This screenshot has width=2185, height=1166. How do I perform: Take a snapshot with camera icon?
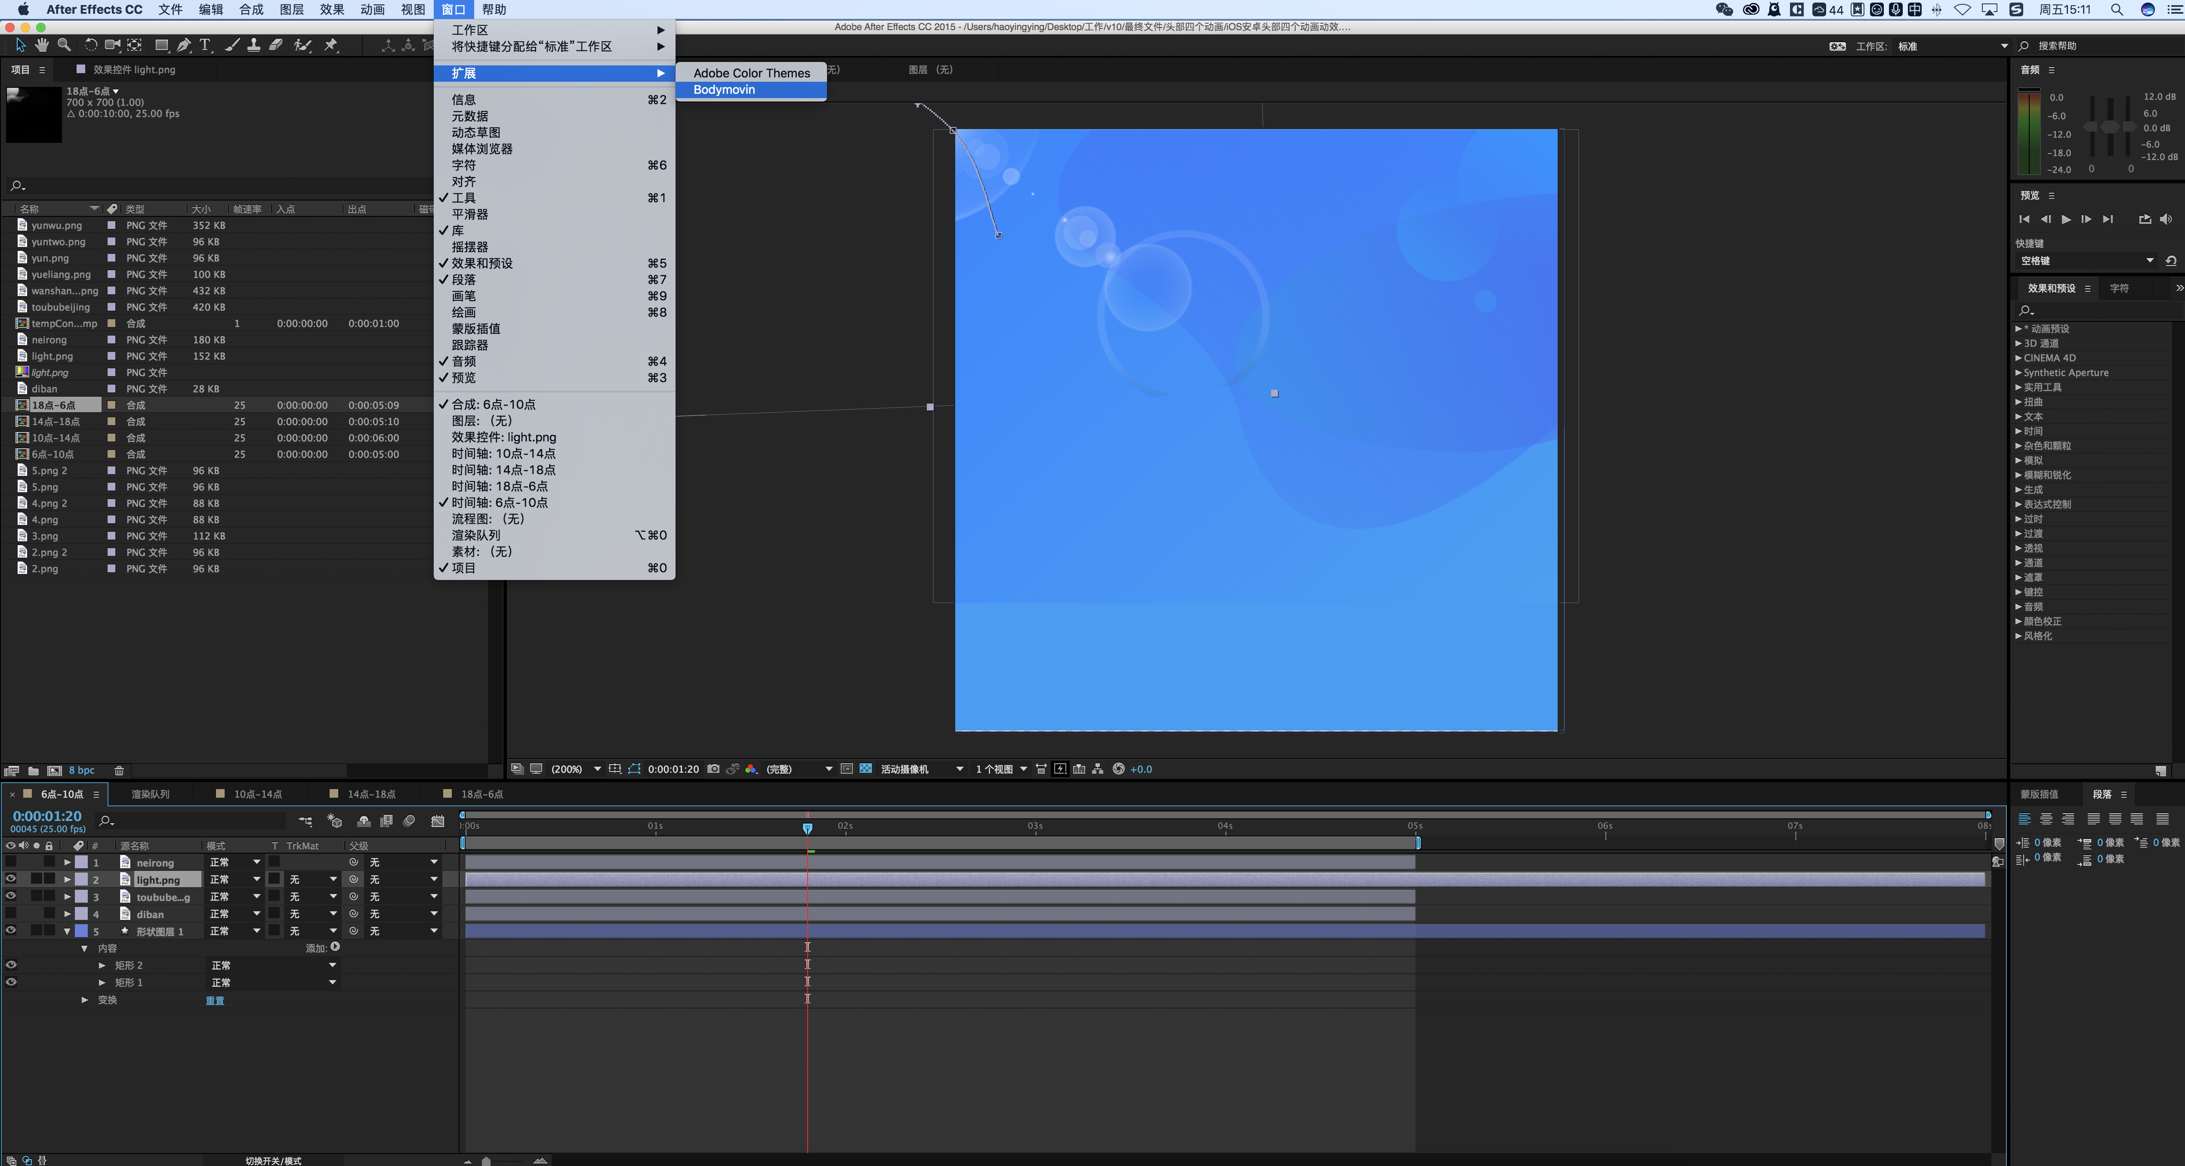713,769
